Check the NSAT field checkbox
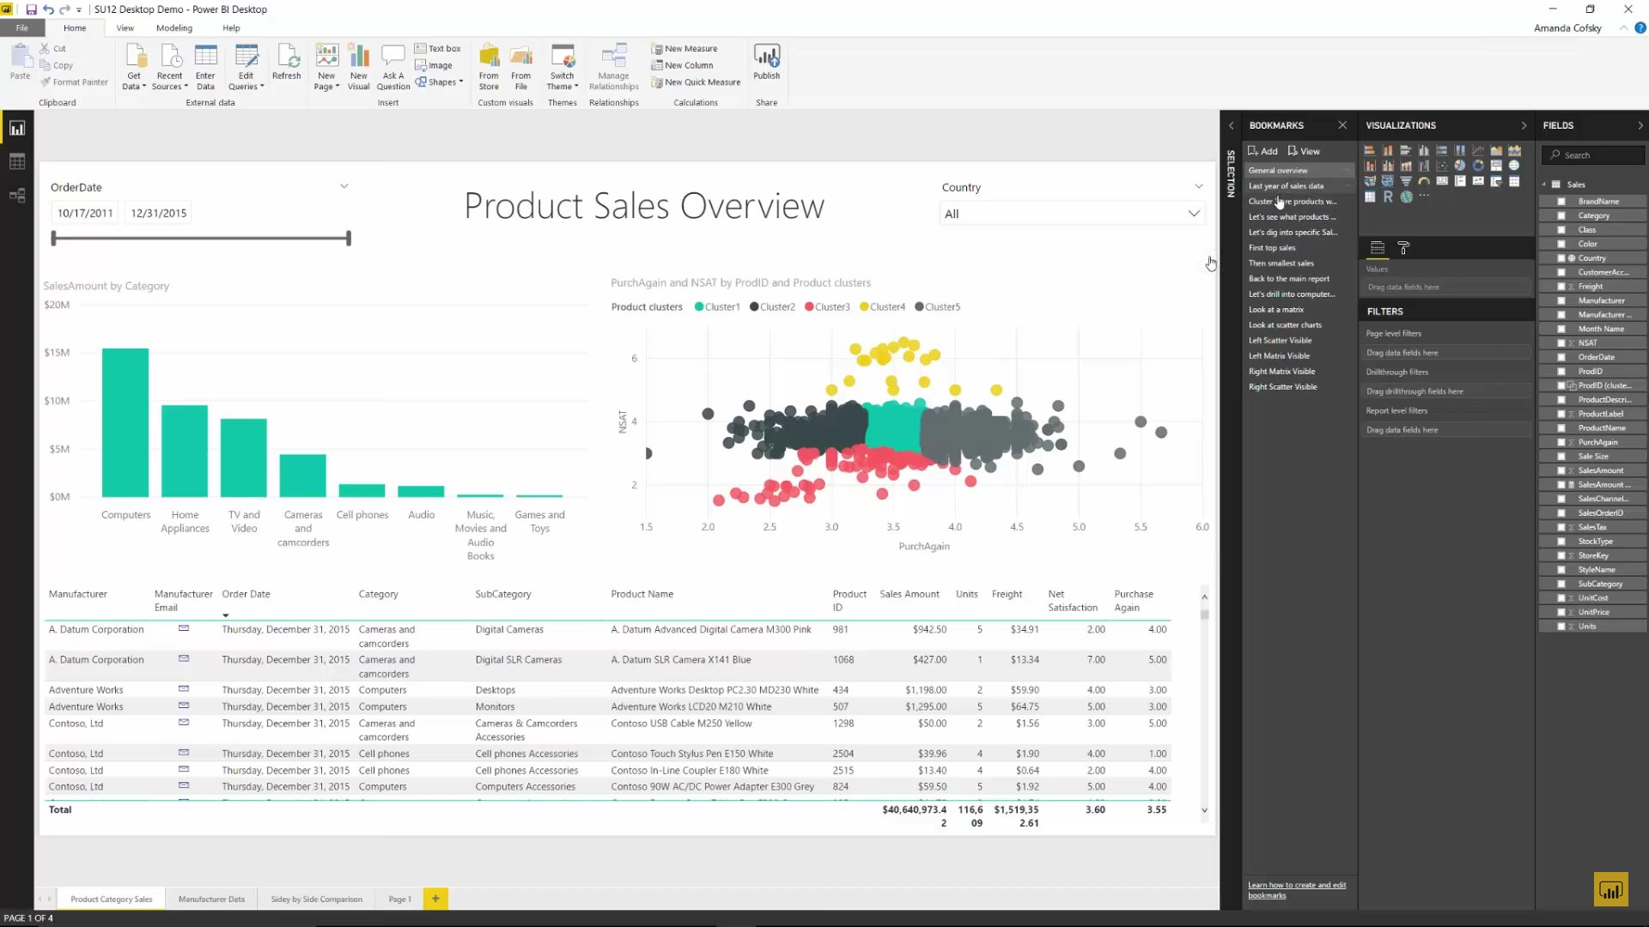1649x927 pixels. (x=1561, y=343)
